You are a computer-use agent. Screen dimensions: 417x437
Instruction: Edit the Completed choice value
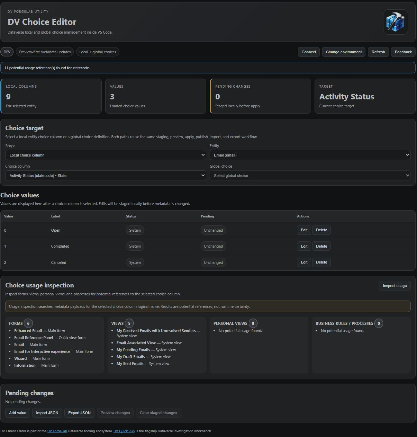(304, 246)
